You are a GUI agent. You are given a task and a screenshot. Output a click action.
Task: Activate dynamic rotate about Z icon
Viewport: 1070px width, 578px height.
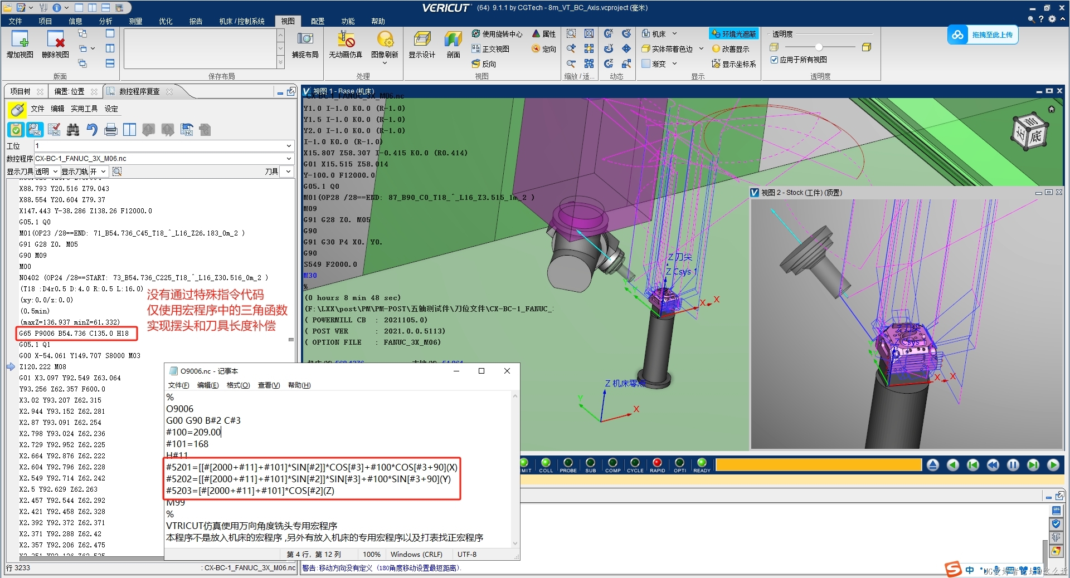click(x=609, y=63)
